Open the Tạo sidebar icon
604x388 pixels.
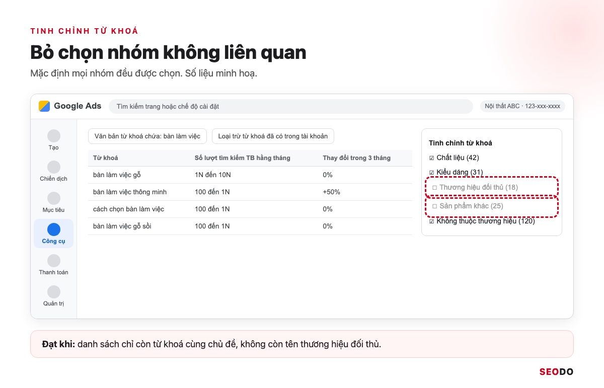[x=54, y=136]
